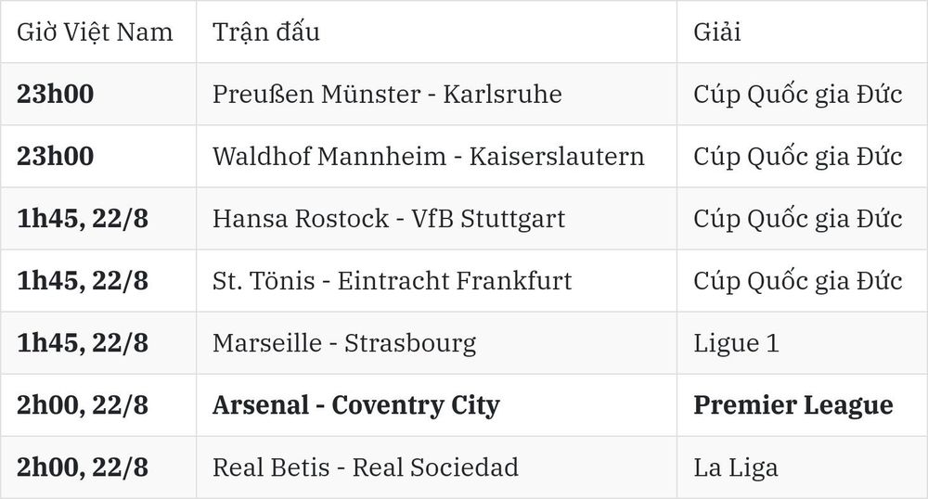928x499 pixels.
Task: Click the 1h45, 22/8 time beside Marseille
Action: coord(83,343)
